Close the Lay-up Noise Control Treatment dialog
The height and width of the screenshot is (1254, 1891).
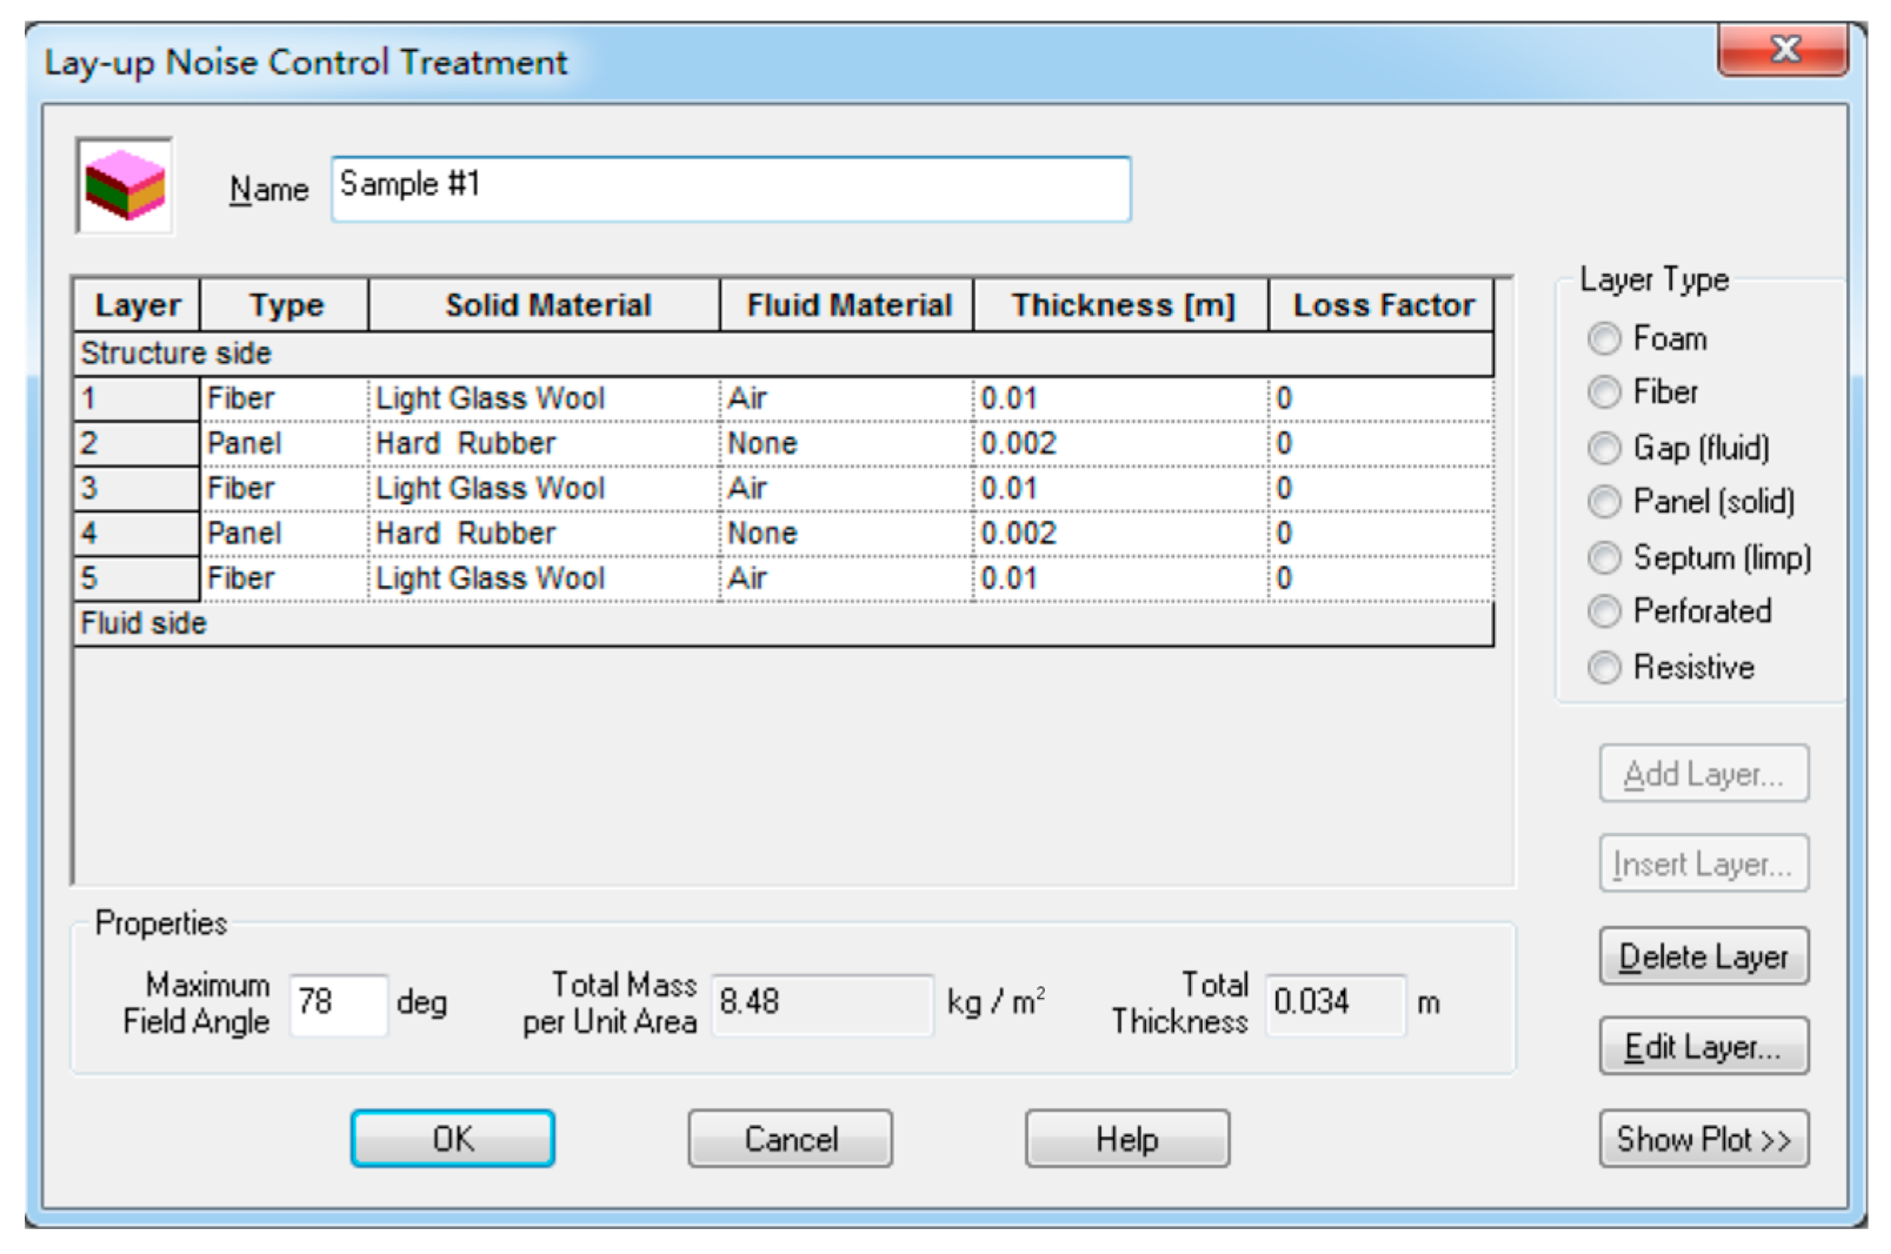point(1782,50)
